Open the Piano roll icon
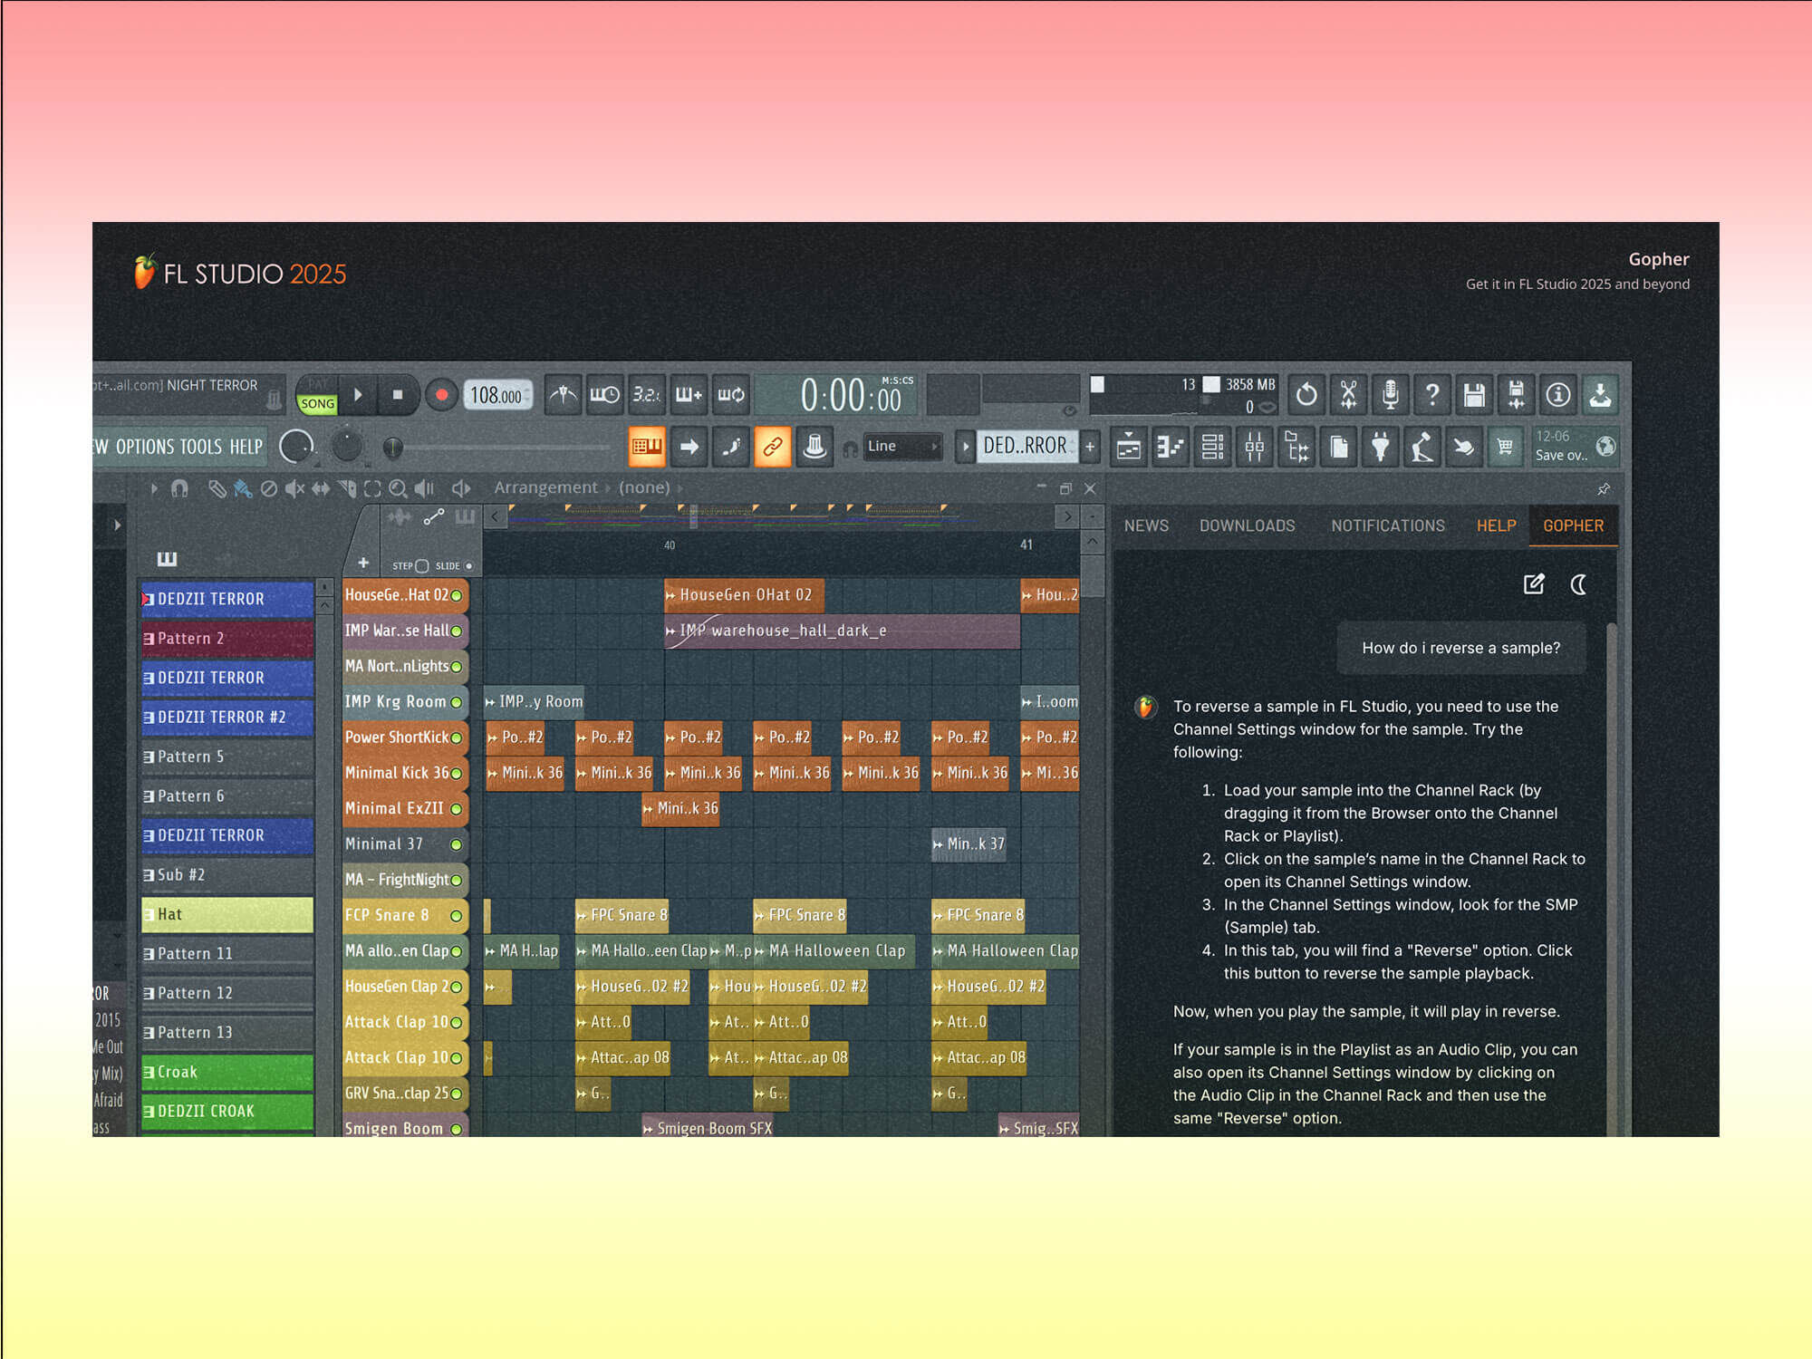The image size is (1812, 1359). [1170, 447]
